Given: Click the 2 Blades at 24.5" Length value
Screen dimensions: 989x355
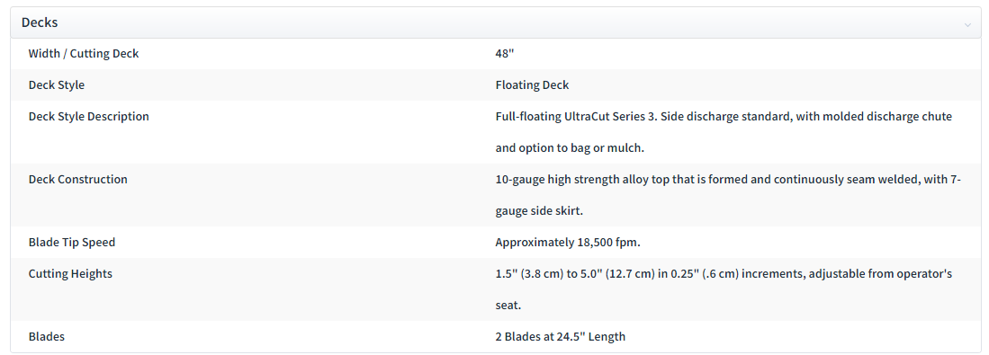Looking at the screenshot, I should point(560,337).
